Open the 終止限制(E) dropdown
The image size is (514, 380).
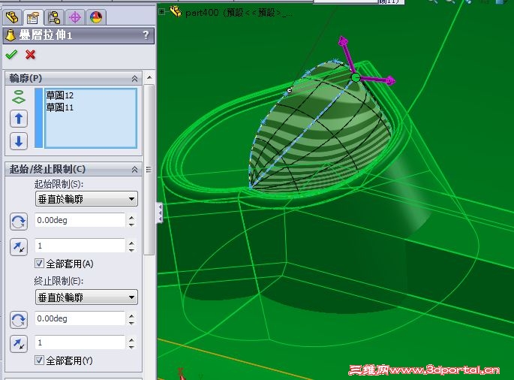(x=86, y=297)
